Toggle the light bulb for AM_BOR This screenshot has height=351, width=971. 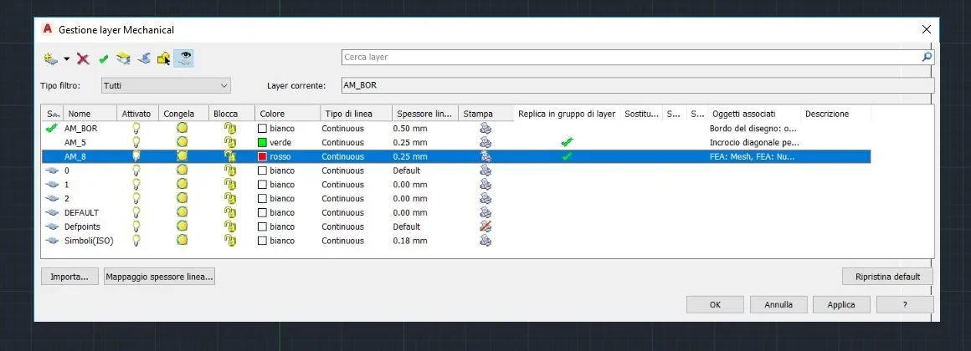click(x=136, y=128)
